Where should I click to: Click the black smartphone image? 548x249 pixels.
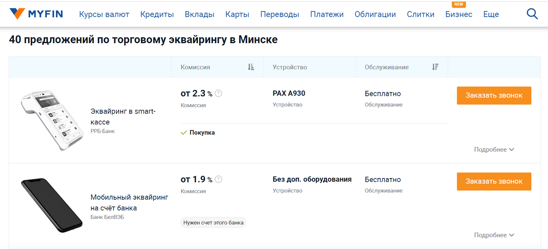pyautogui.click(x=52, y=205)
